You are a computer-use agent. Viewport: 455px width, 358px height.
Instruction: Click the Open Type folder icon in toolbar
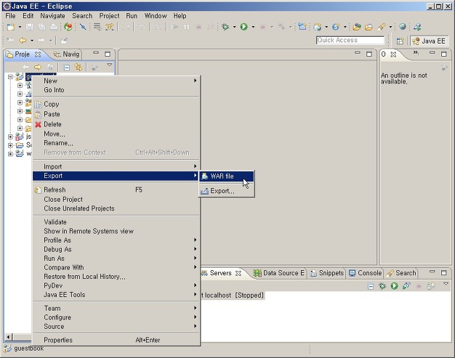tap(357, 27)
